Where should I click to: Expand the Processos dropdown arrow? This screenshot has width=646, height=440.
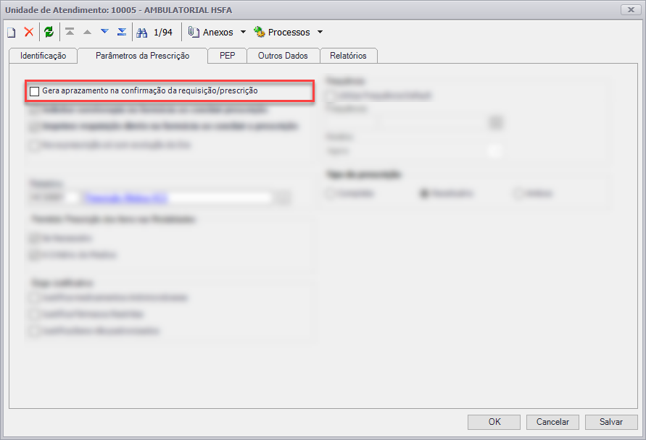[x=320, y=32]
